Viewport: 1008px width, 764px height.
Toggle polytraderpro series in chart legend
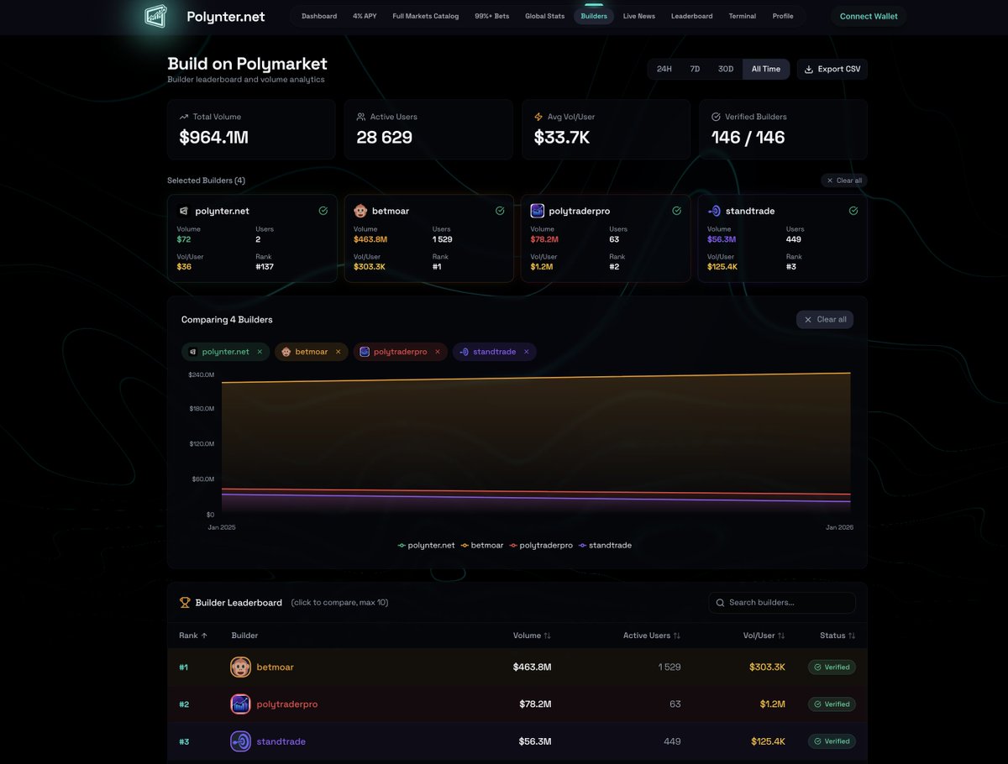[541, 546]
